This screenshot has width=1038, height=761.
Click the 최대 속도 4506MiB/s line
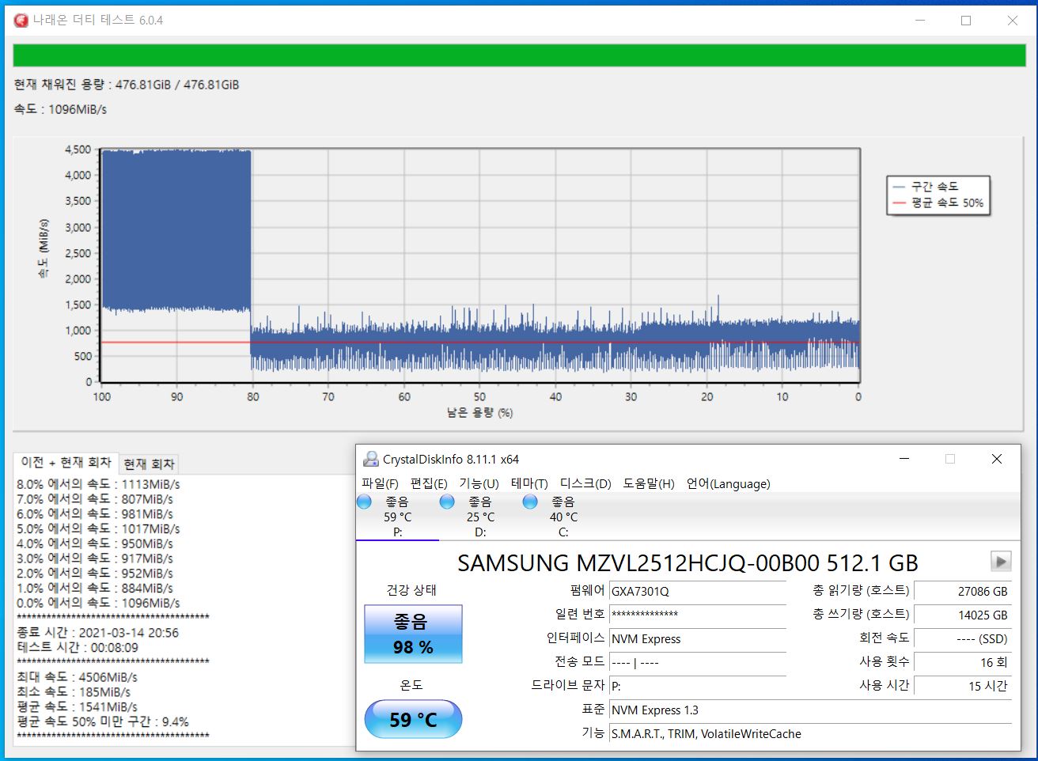pos(77,677)
